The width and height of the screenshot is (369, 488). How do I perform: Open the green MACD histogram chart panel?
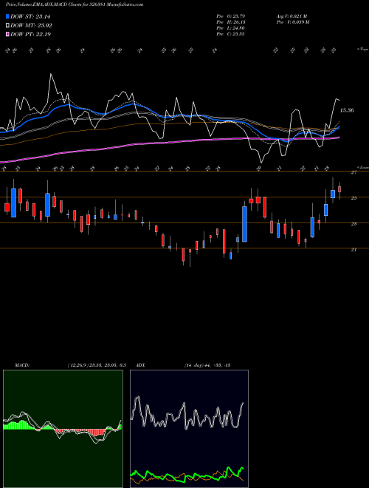tap(63, 429)
